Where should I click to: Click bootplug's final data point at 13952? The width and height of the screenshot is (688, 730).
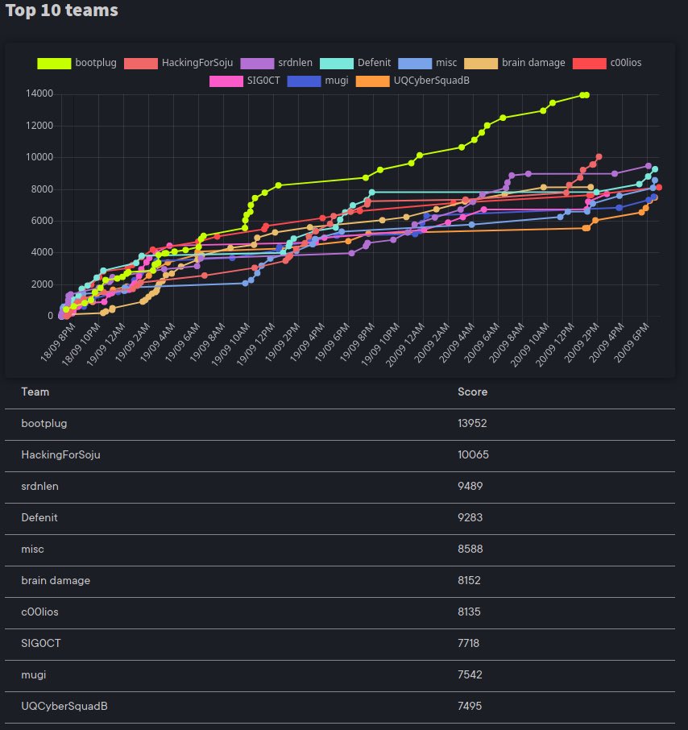click(x=586, y=94)
